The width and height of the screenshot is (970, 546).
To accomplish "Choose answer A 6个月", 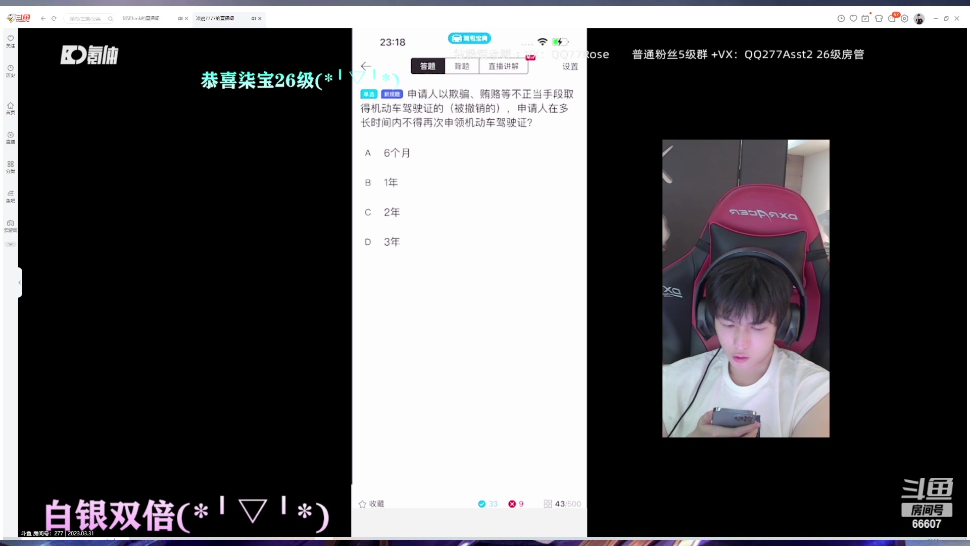I will click(x=469, y=153).
